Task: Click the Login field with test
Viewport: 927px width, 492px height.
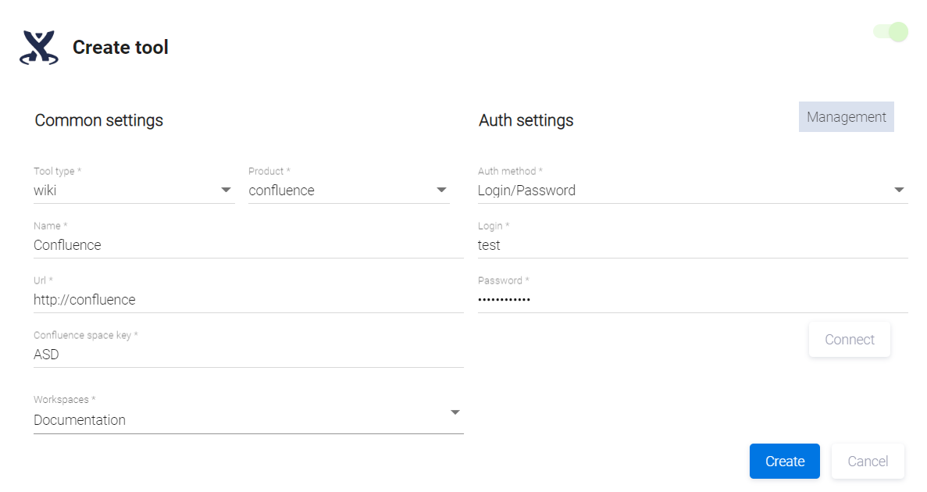Action: [693, 245]
